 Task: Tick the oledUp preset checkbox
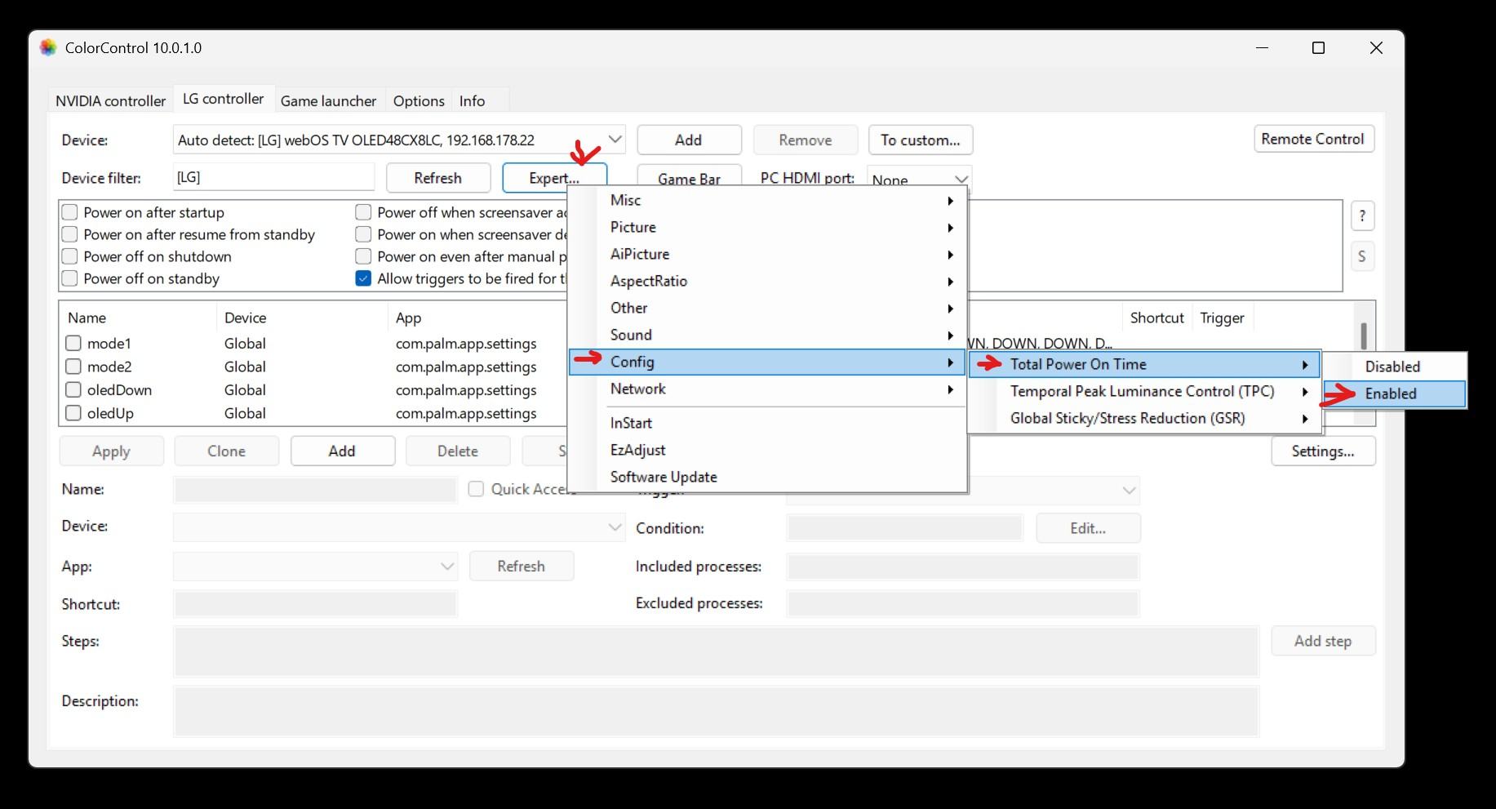73,413
